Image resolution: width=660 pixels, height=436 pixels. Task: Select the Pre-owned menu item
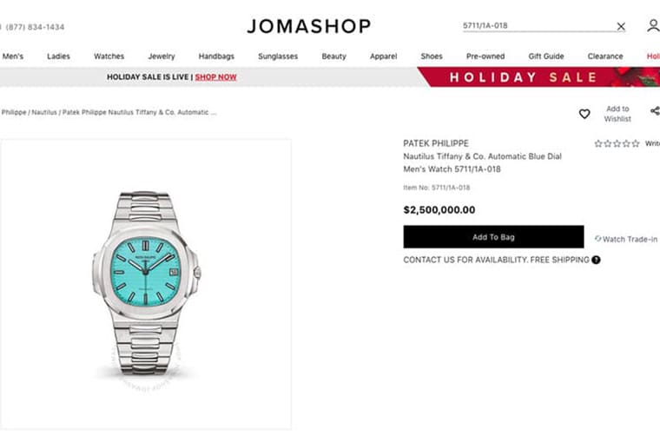pos(485,56)
